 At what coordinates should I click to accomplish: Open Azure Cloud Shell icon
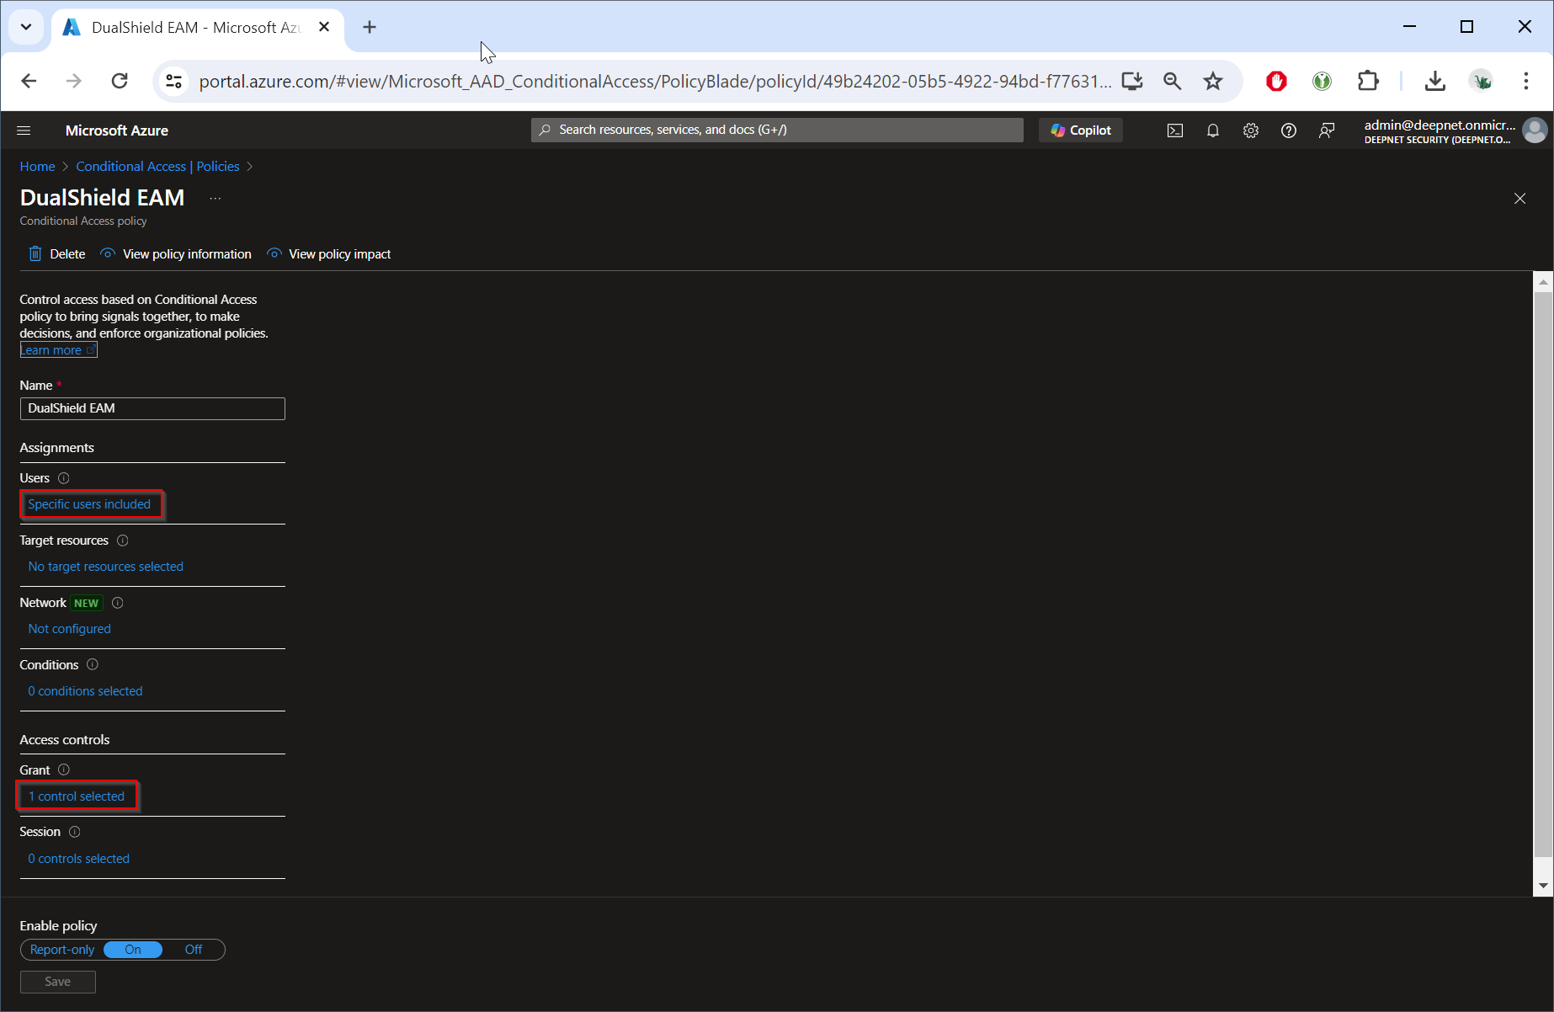1174,130
